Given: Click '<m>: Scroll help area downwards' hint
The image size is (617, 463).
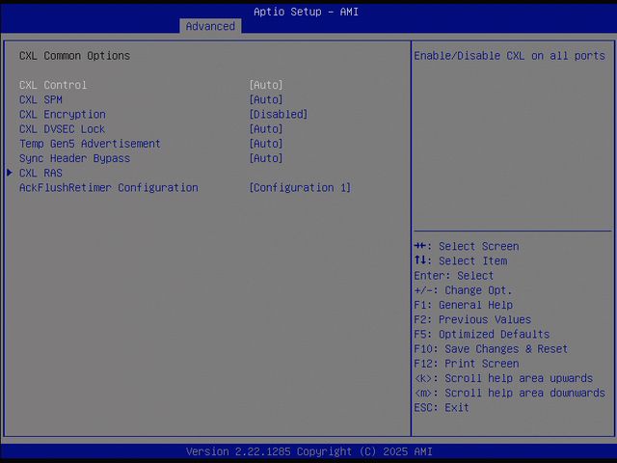Looking at the screenshot, I should (509, 393).
